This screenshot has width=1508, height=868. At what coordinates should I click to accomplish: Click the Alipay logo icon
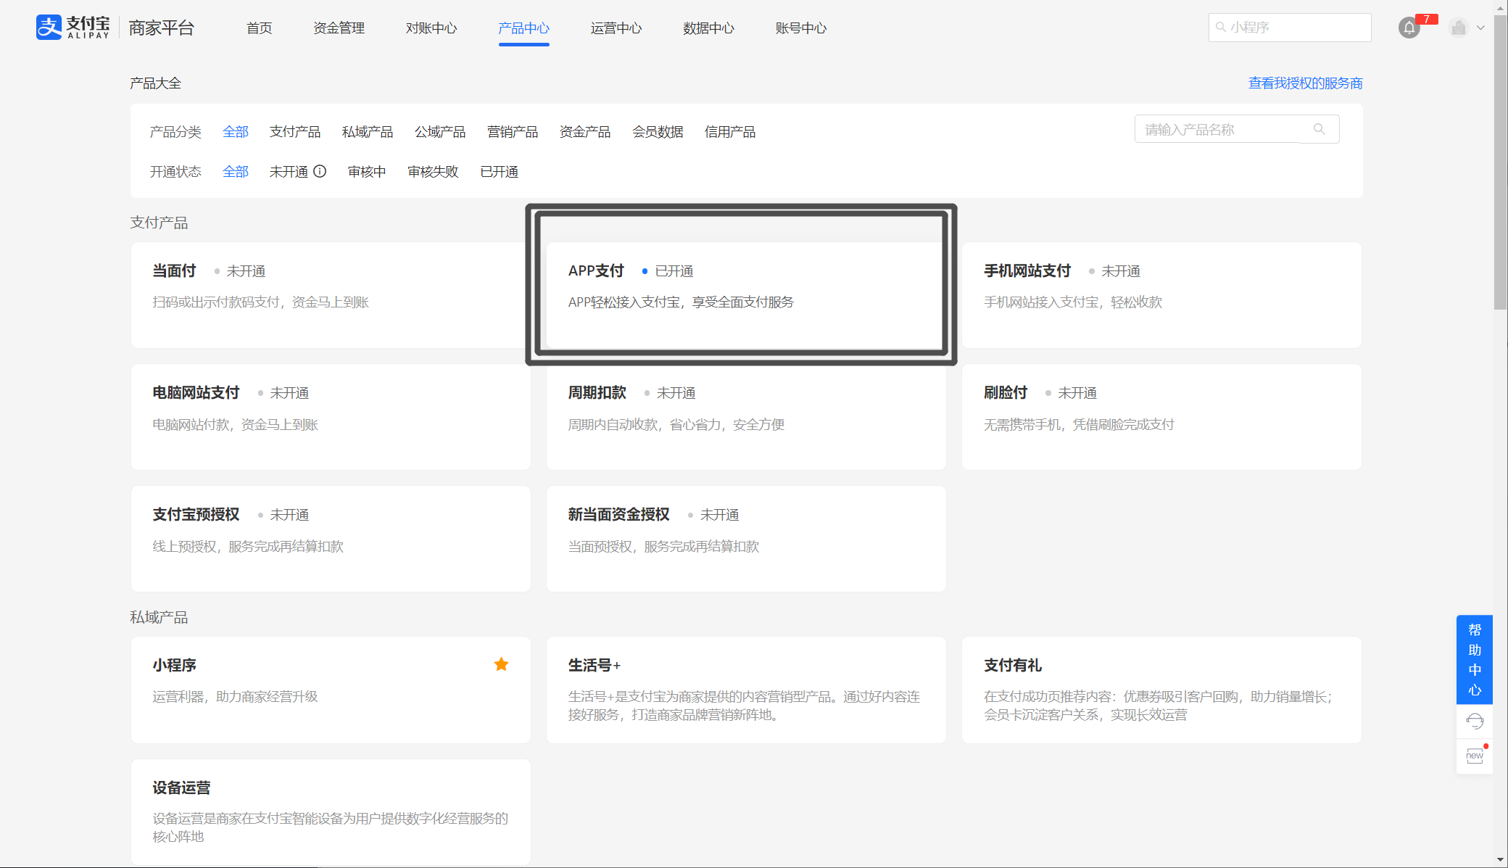tap(49, 28)
